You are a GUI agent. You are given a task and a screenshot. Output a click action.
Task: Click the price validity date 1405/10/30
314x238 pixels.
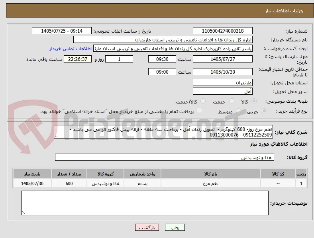223,72
